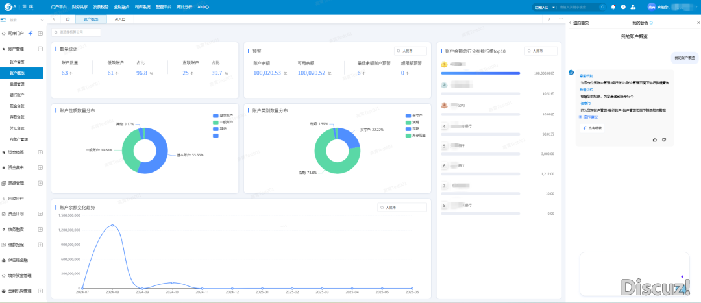Expand the 资金计划 sidebar group

[40, 213]
